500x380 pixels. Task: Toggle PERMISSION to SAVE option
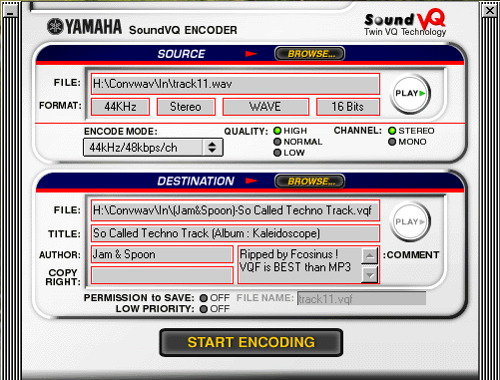pos(215,298)
